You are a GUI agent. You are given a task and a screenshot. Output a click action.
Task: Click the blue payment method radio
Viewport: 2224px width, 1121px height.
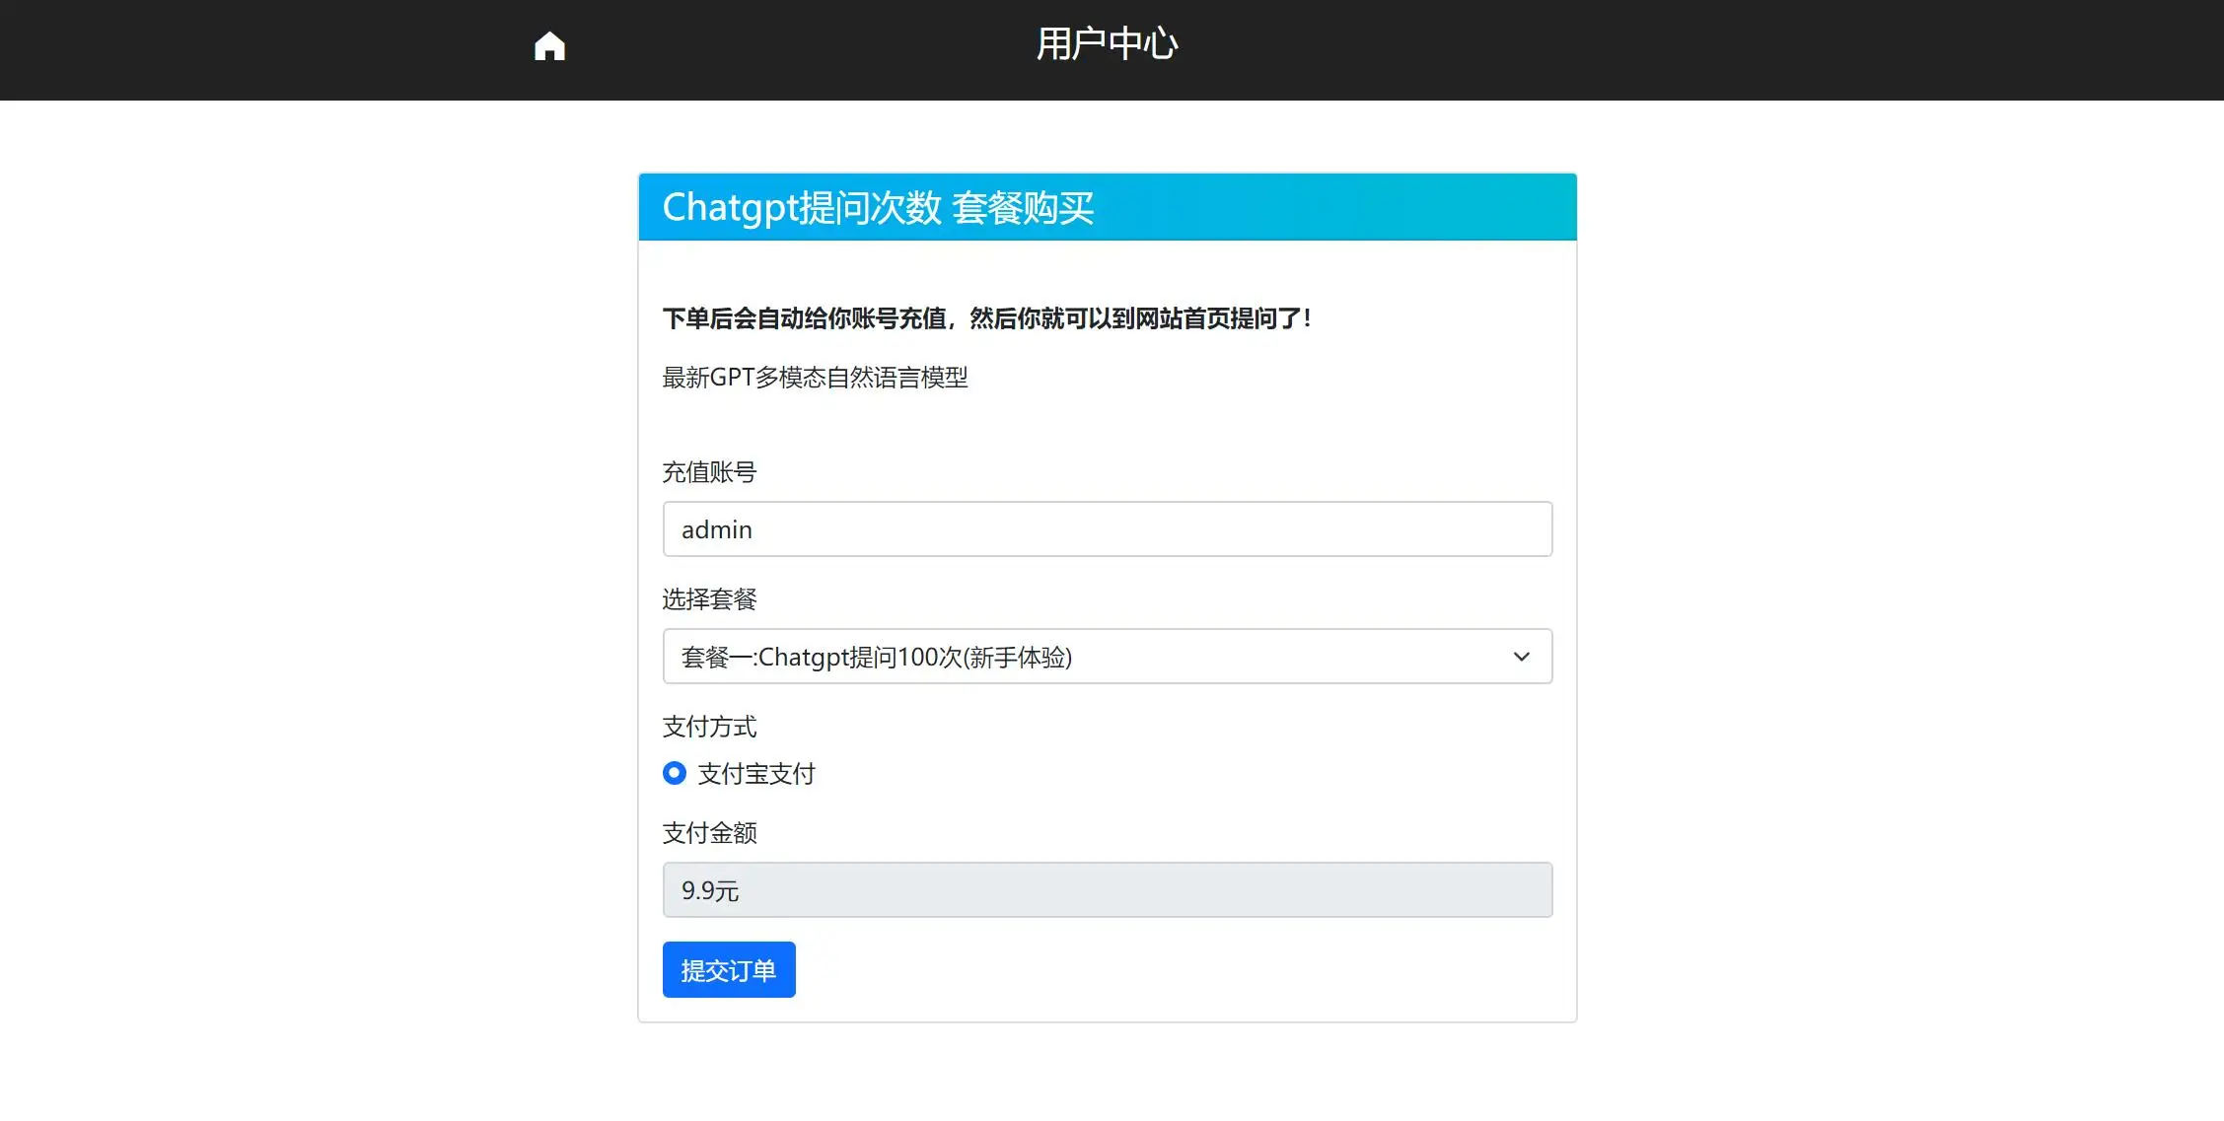click(x=674, y=773)
